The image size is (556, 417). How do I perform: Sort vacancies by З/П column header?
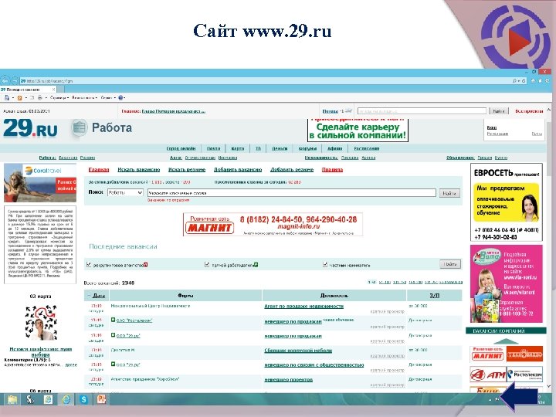[434, 295]
